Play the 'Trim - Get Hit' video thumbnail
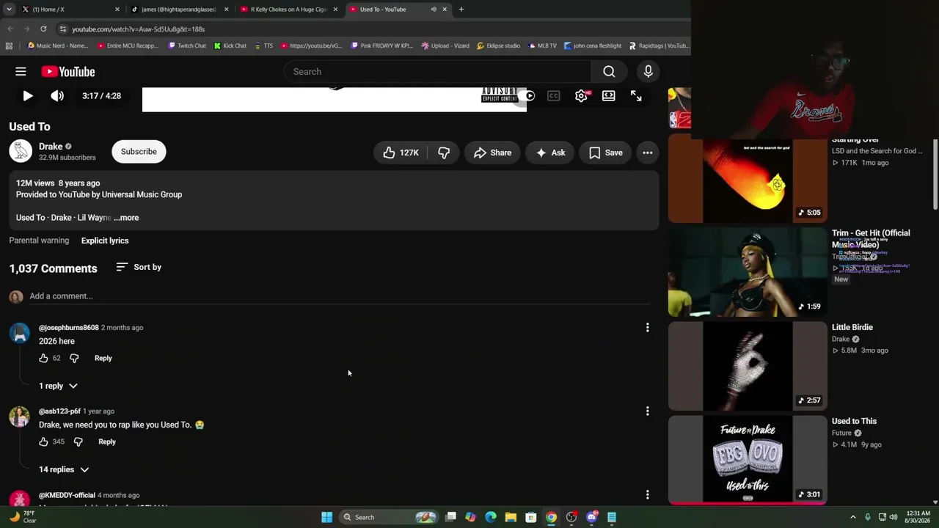 (x=747, y=272)
